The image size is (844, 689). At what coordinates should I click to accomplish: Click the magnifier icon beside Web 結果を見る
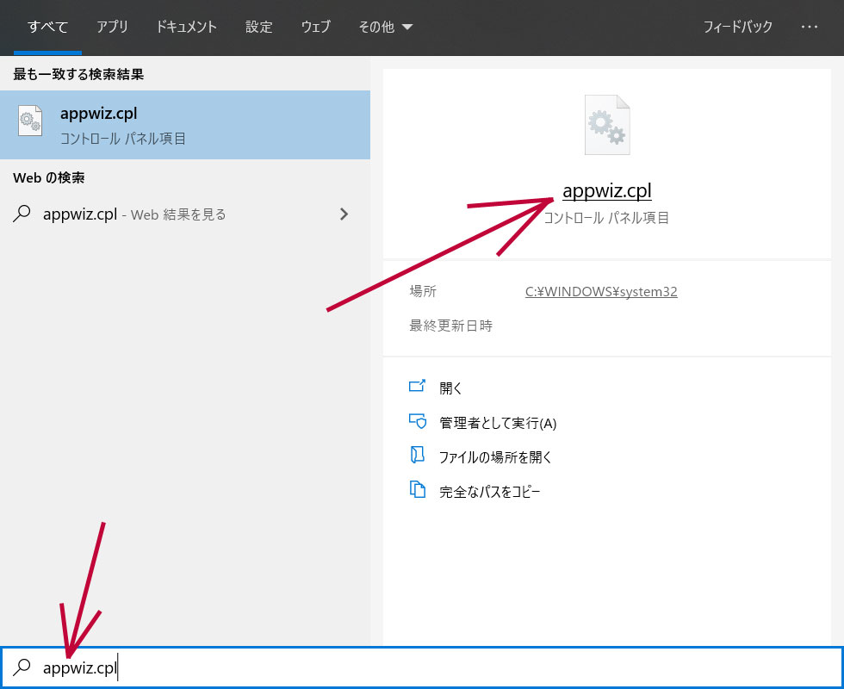point(22,214)
